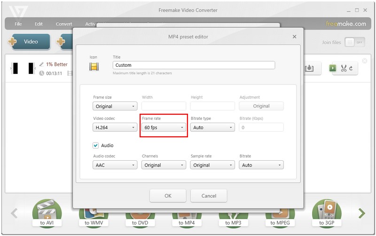This screenshot has width=376, height=236.
Task: Choose the to 3GP output icon
Action: pyautogui.click(x=327, y=213)
